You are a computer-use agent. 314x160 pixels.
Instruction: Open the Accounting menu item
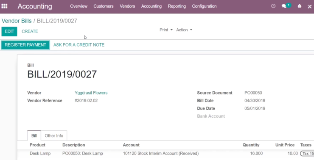click(151, 6)
